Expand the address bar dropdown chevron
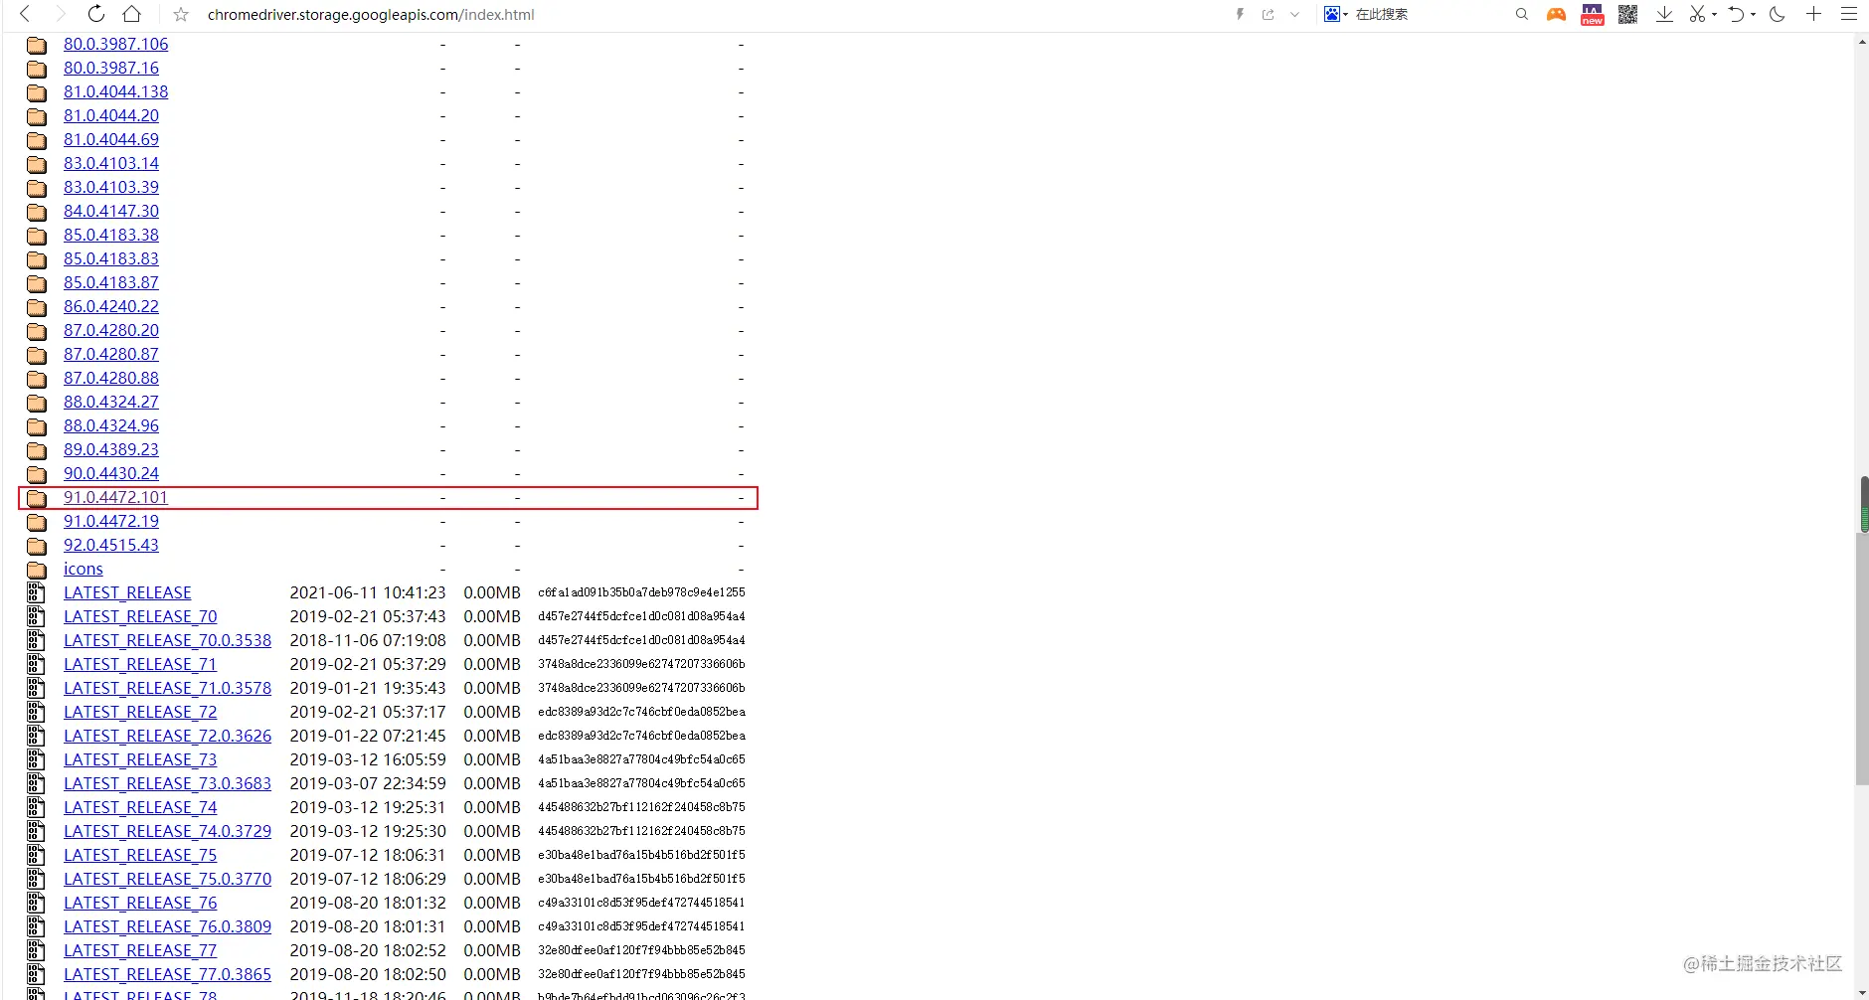Screen dimensions: 1869x1000 [x=1294, y=15]
